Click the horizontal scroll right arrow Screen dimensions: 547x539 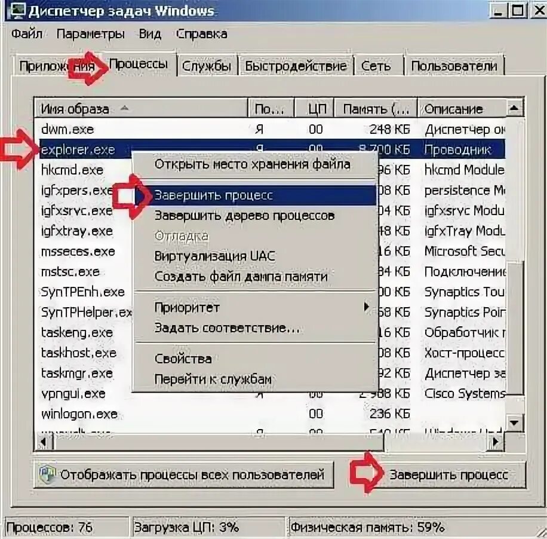496,442
